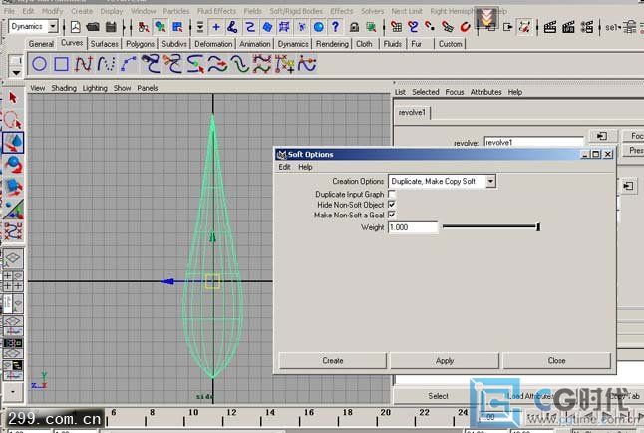The height and width of the screenshot is (433, 644).
Task: Open the Creation Options dropdown
Action: click(490, 181)
